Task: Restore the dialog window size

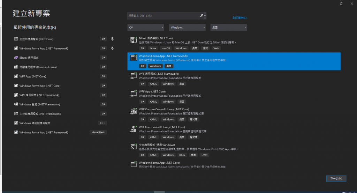Action: click(x=341, y=3)
